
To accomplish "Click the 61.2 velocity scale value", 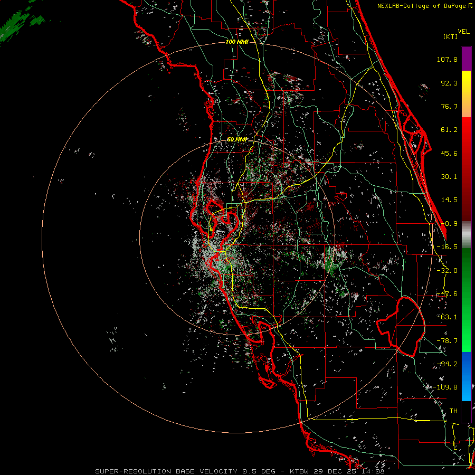I will coord(449,130).
